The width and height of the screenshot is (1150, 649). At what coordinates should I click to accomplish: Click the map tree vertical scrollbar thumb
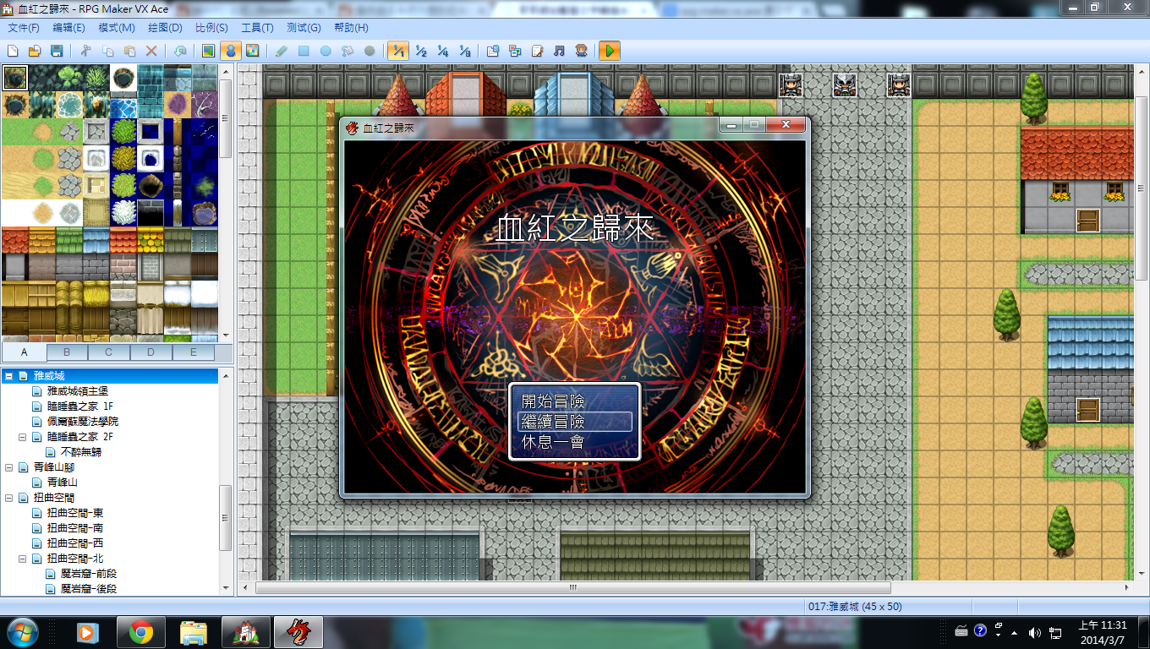tap(225, 518)
